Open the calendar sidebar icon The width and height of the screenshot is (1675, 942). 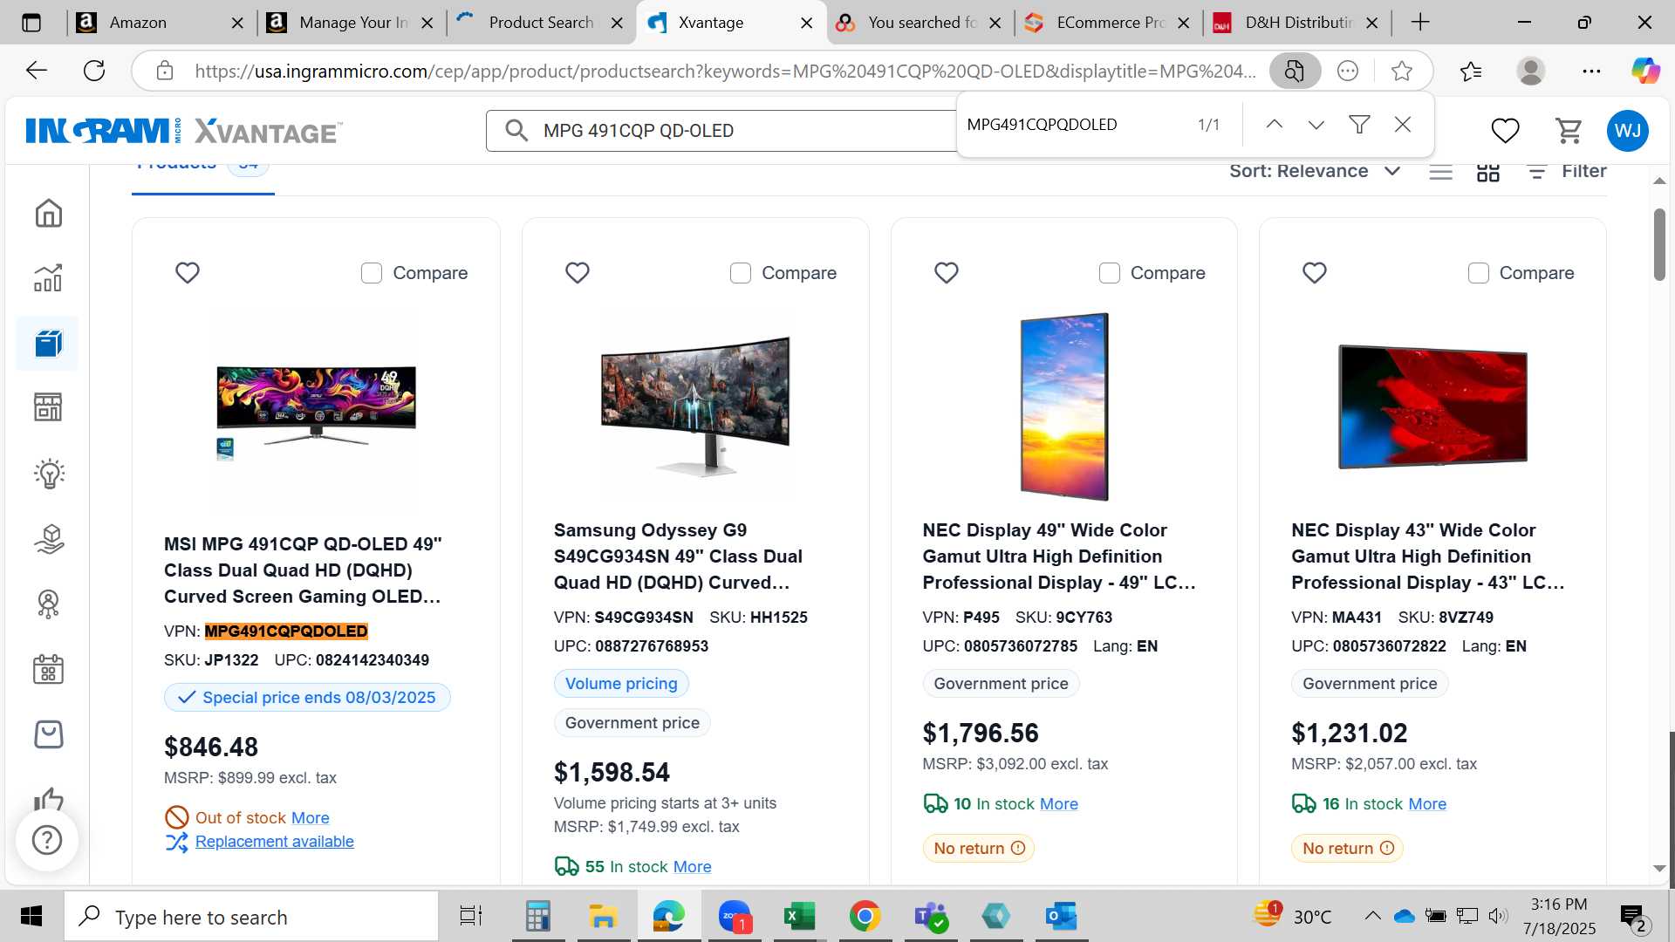coord(48,669)
